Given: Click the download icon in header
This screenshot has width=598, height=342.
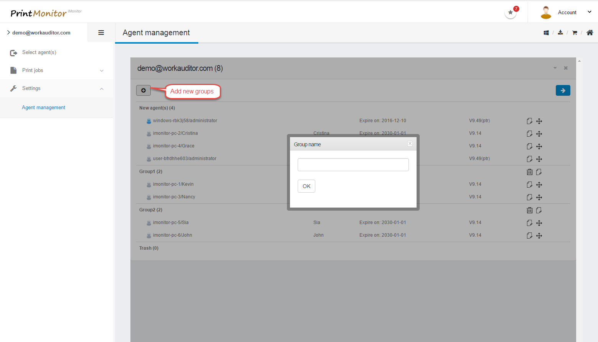Looking at the screenshot, I should 560,33.
